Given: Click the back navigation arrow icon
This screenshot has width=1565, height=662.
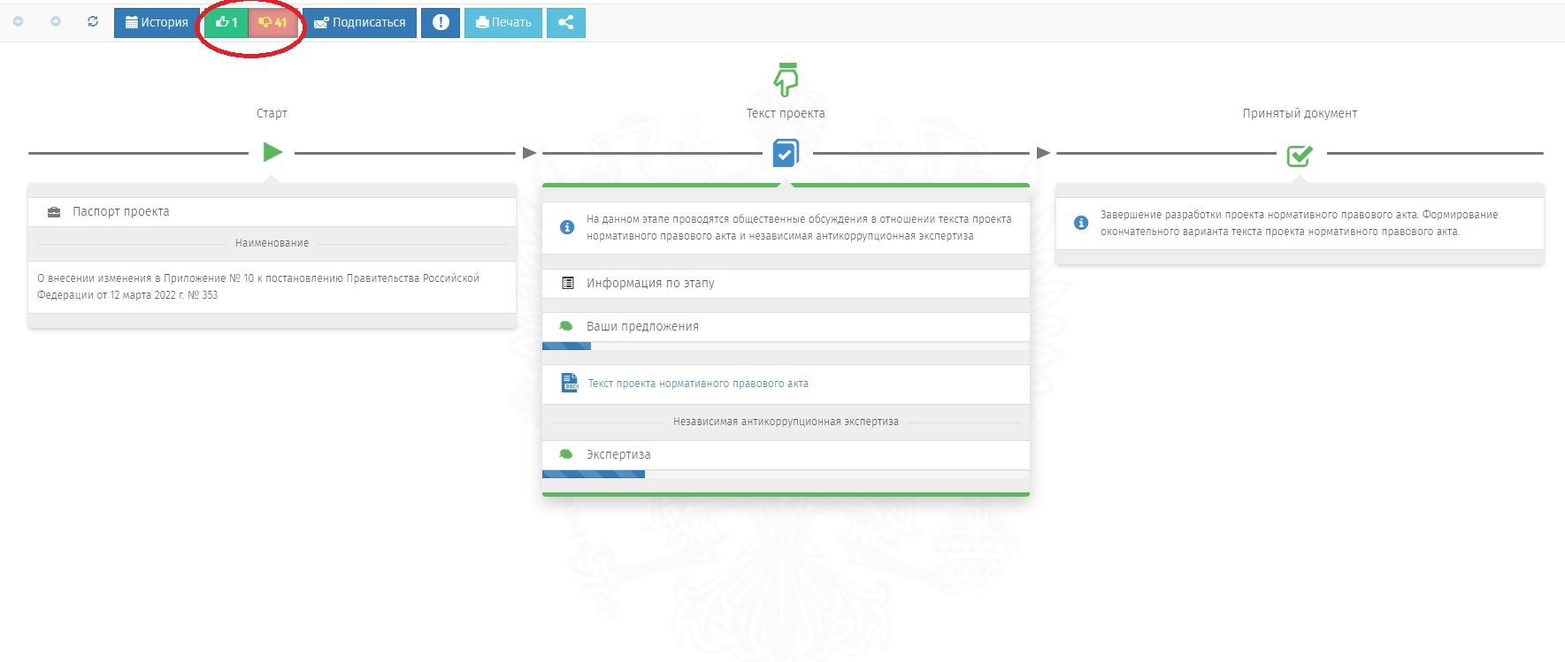Looking at the screenshot, I should [x=18, y=22].
